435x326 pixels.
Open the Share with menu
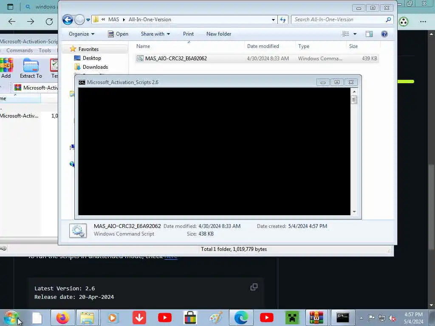coord(155,34)
